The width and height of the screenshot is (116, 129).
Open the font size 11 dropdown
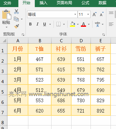tap(88, 14)
